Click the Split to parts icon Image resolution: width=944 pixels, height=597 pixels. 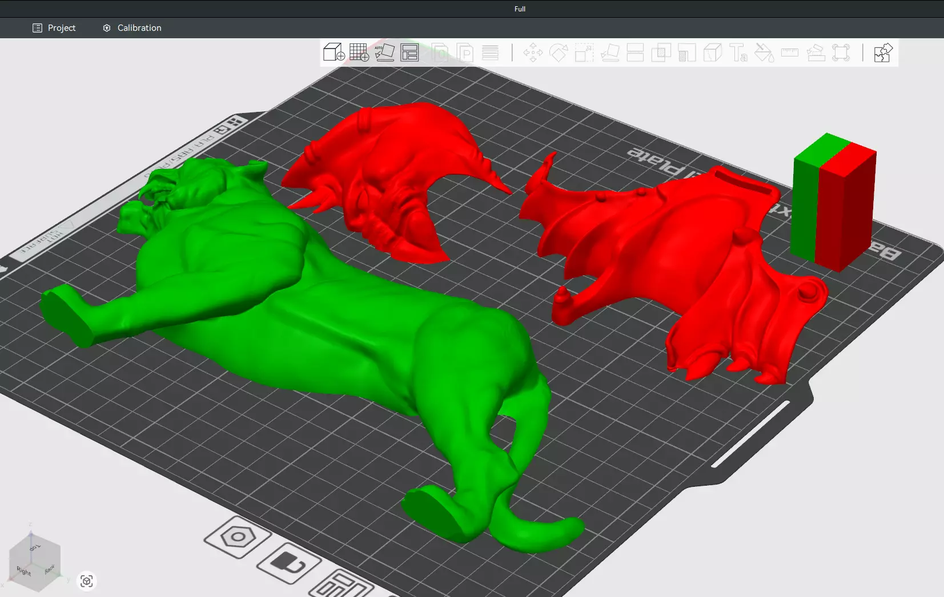[465, 53]
